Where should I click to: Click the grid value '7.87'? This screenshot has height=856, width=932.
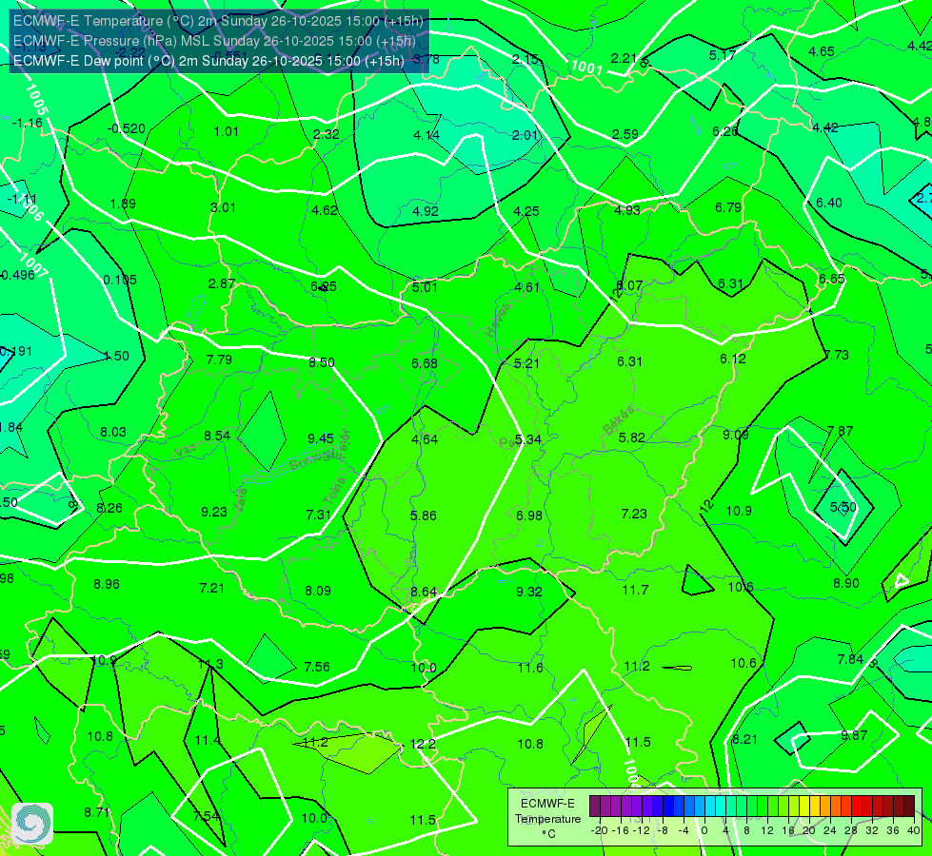coord(841,431)
